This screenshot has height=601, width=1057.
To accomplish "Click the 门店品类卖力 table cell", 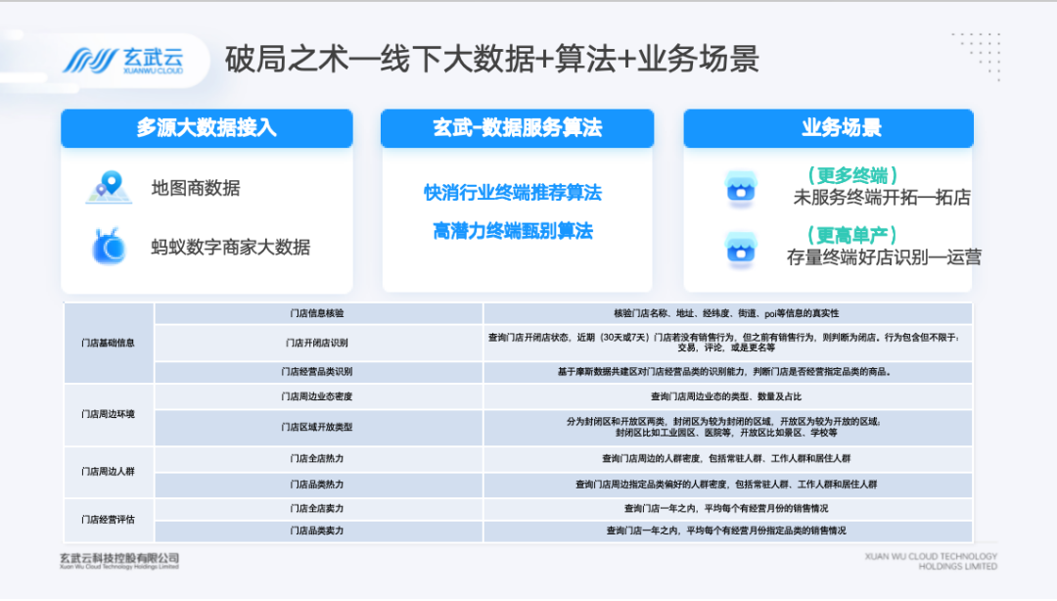I will pyautogui.click(x=318, y=531).
